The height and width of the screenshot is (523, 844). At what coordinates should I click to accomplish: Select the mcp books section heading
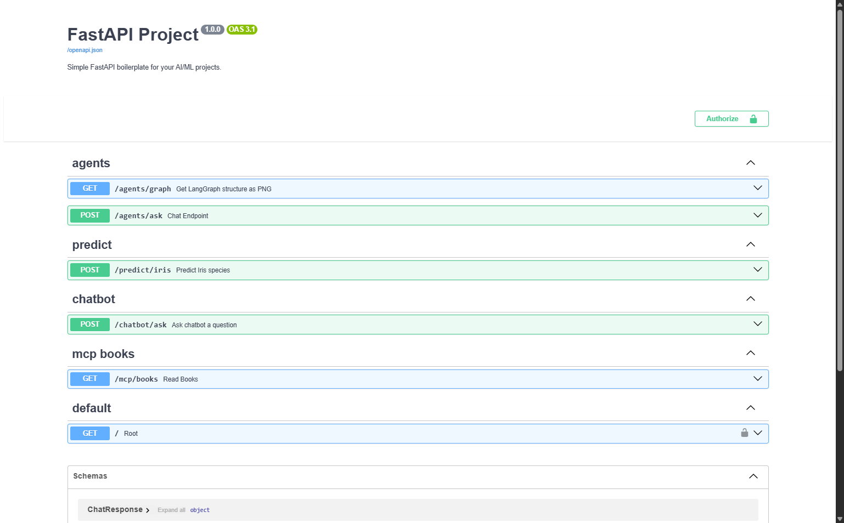point(103,354)
